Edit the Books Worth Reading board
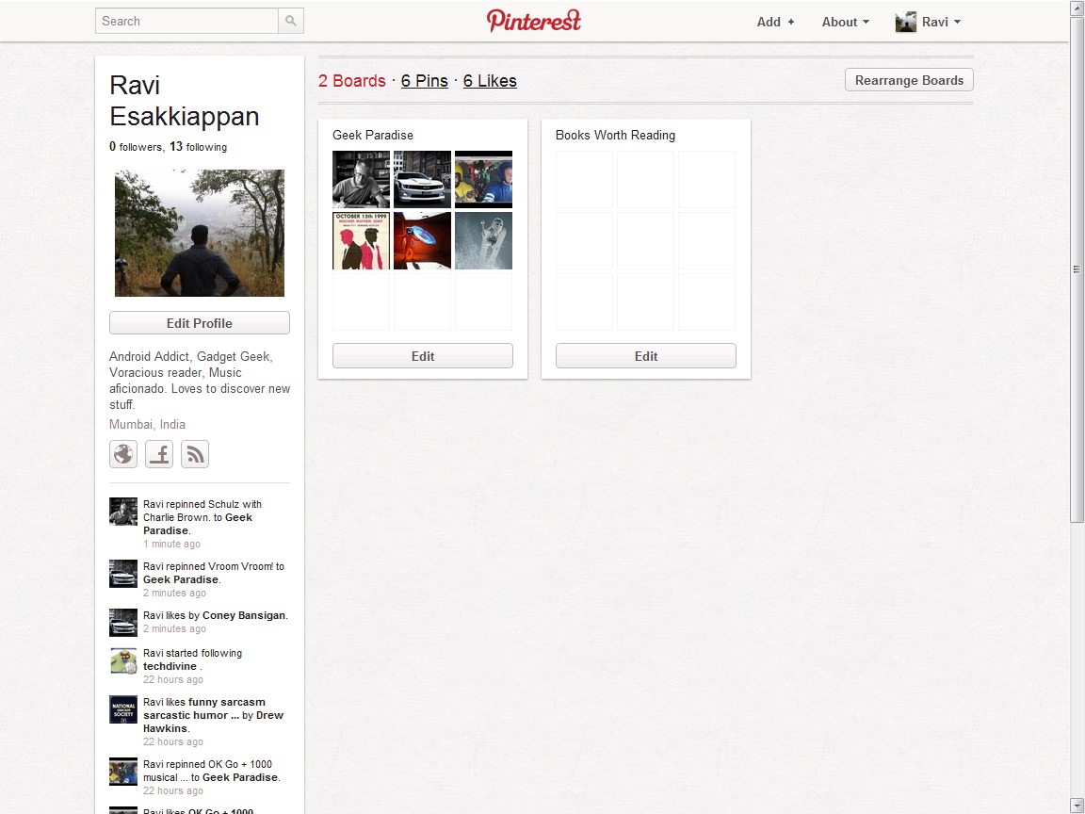Image resolution: width=1085 pixels, height=814 pixels. click(646, 356)
